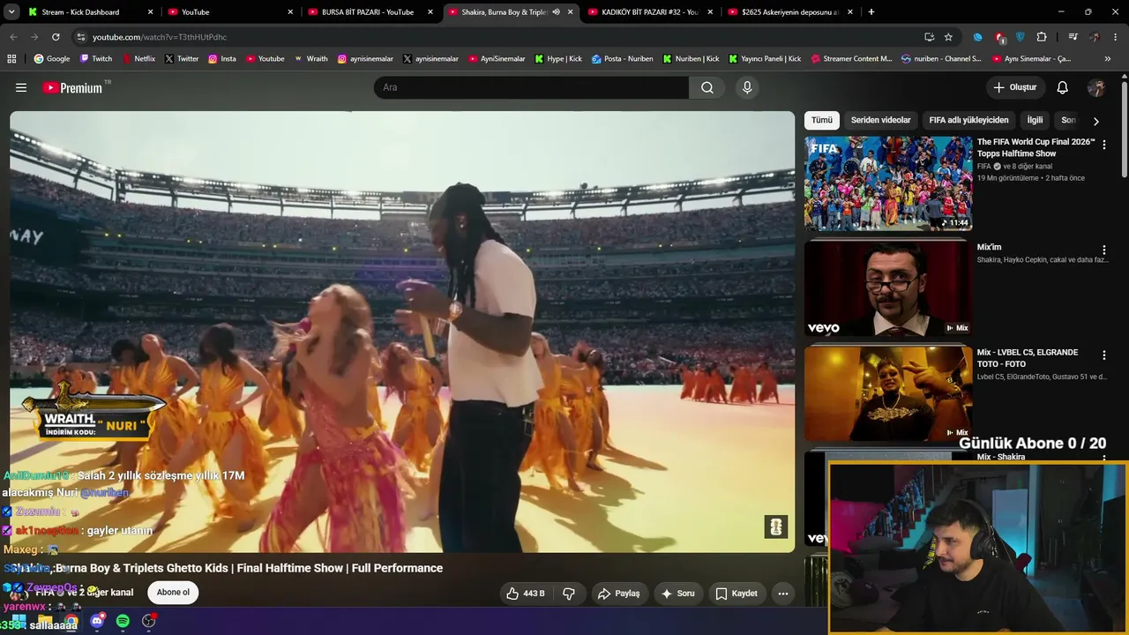Select the Seriden videolar chip
This screenshot has height=635, width=1129.
(x=880, y=120)
